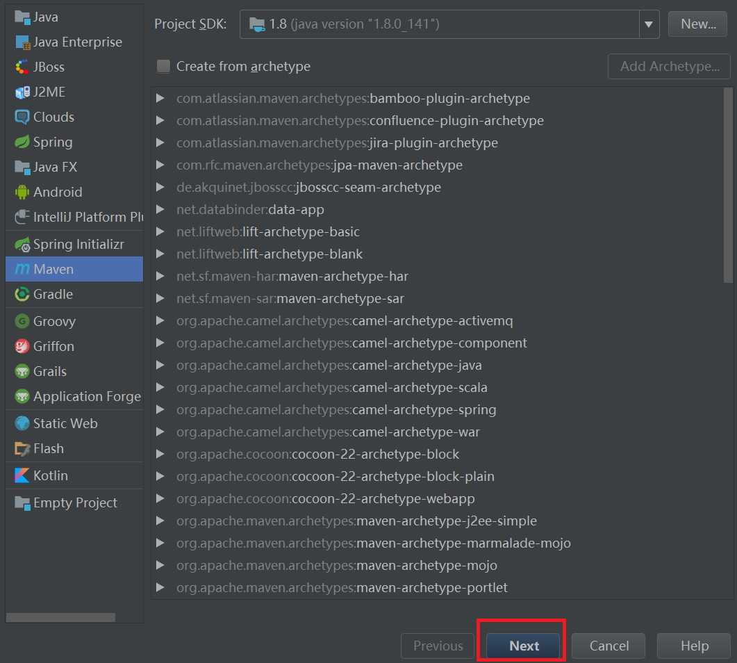
Task: Expand the camel-archetype-activemq entry
Action: 160,320
